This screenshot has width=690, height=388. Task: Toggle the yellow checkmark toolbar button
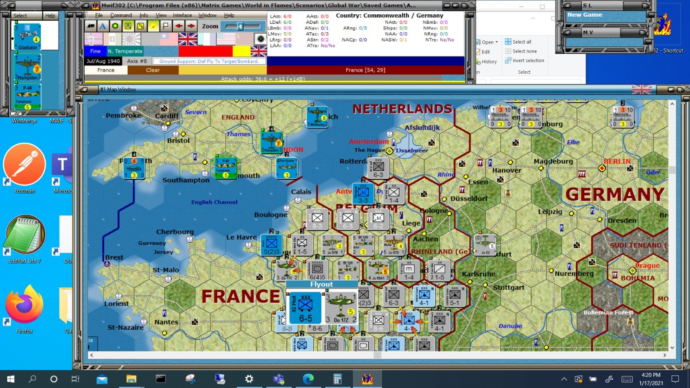pos(153,26)
